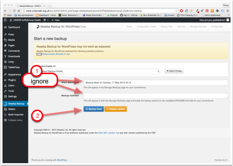Open the comments bubble in admin bar
The width and height of the screenshot is (233, 166).
[45, 20]
